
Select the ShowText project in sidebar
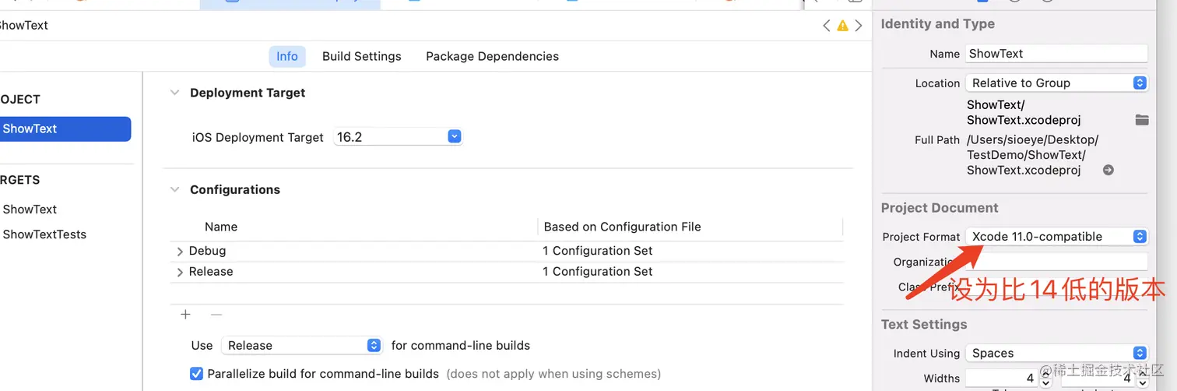coord(30,129)
